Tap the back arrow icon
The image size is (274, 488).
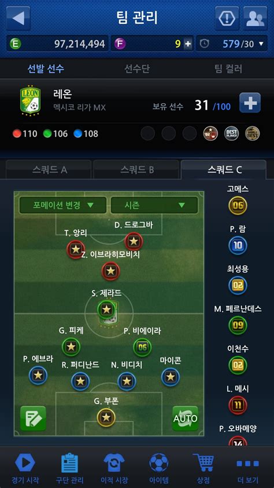tap(18, 18)
